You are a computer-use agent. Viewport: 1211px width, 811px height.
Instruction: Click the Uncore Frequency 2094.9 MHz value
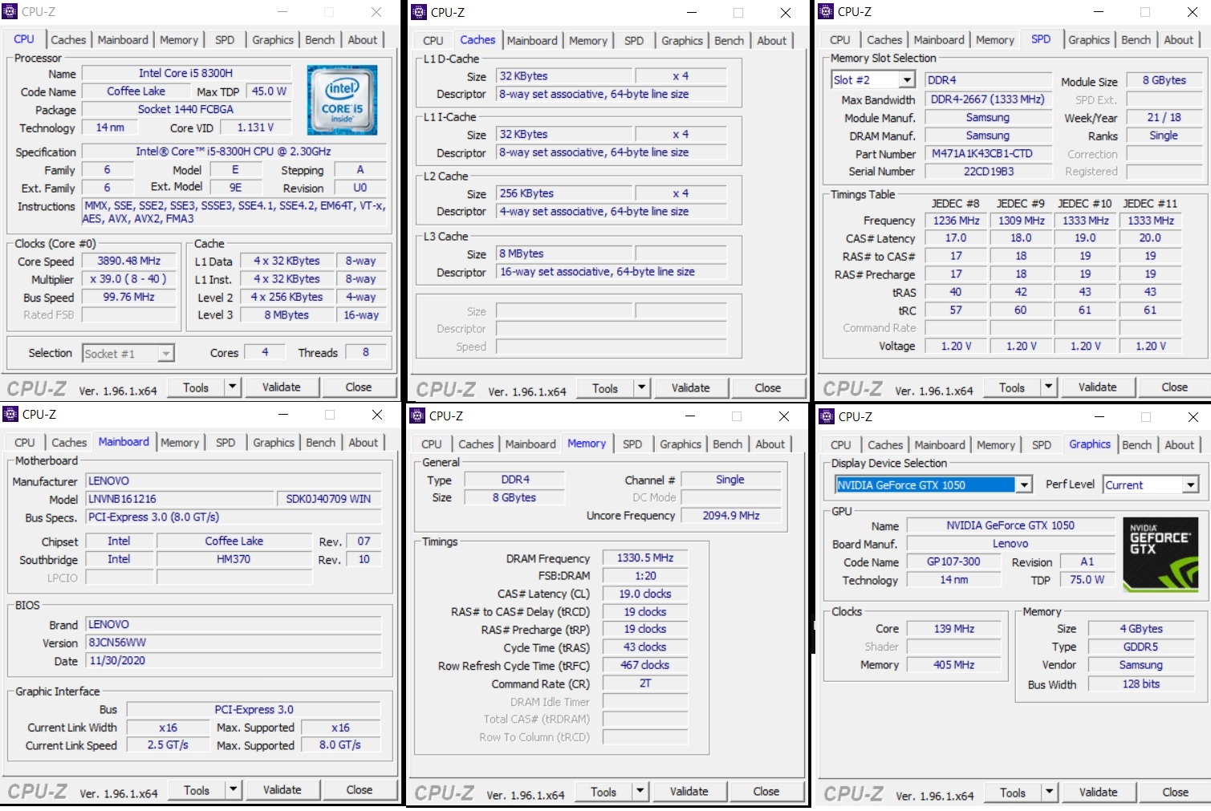[731, 516]
